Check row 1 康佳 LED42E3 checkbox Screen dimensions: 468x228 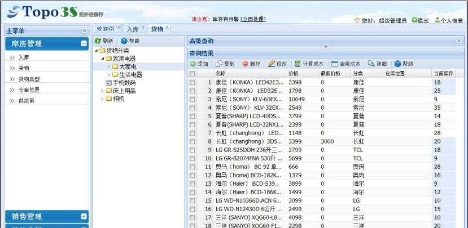(192, 82)
